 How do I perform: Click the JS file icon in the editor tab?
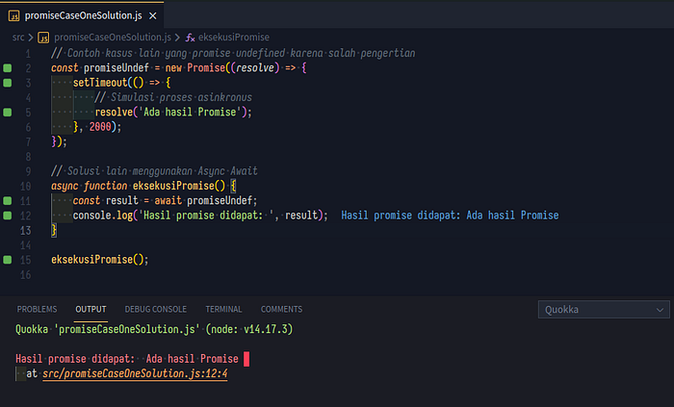click(x=13, y=16)
